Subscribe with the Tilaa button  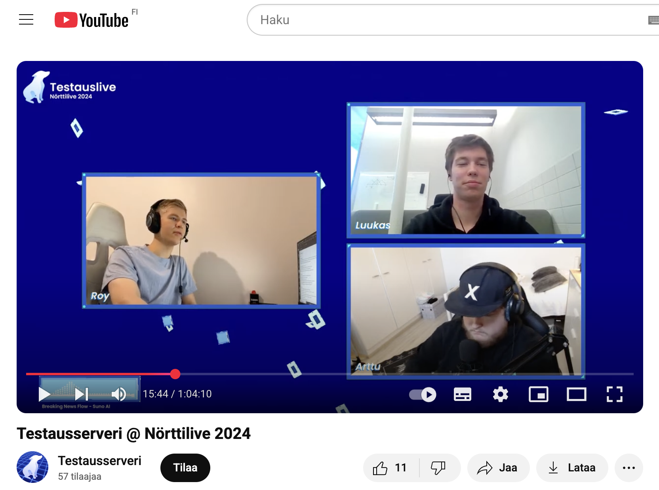(x=185, y=468)
